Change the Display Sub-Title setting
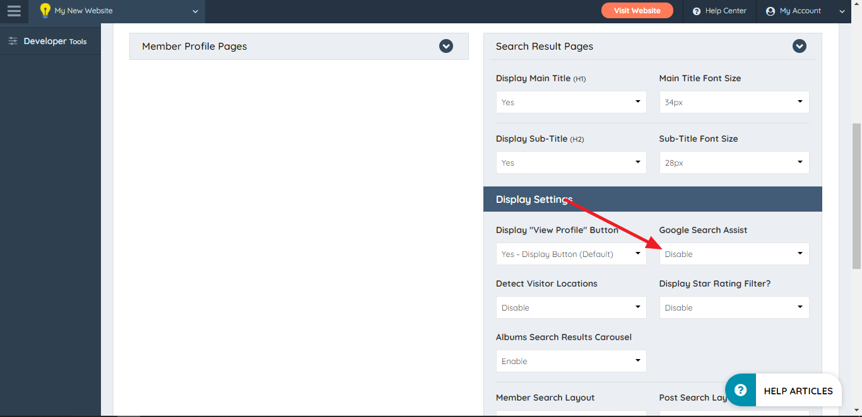Viewport: 862px width, 417px height. tap(570, 162)
